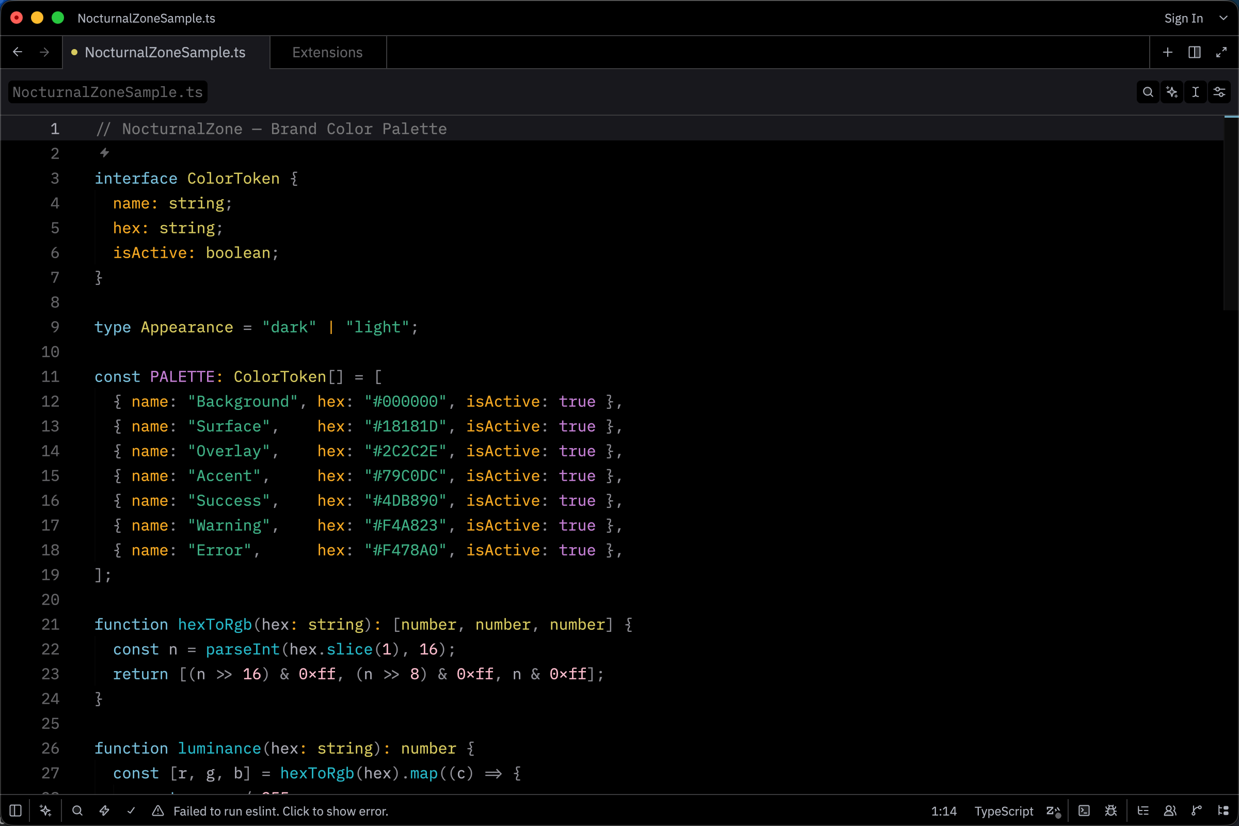Click the failed to run eslint message
This screenshot has height=826, width=1239.
(280, 811)
